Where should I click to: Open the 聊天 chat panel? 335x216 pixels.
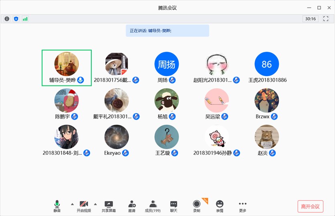174,206
